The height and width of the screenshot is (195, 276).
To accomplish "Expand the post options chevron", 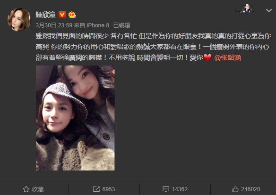I will pos(269,10).
